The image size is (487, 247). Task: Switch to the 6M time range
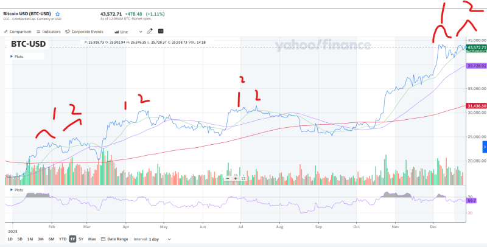pyautogui.click(x=51, y=239)
